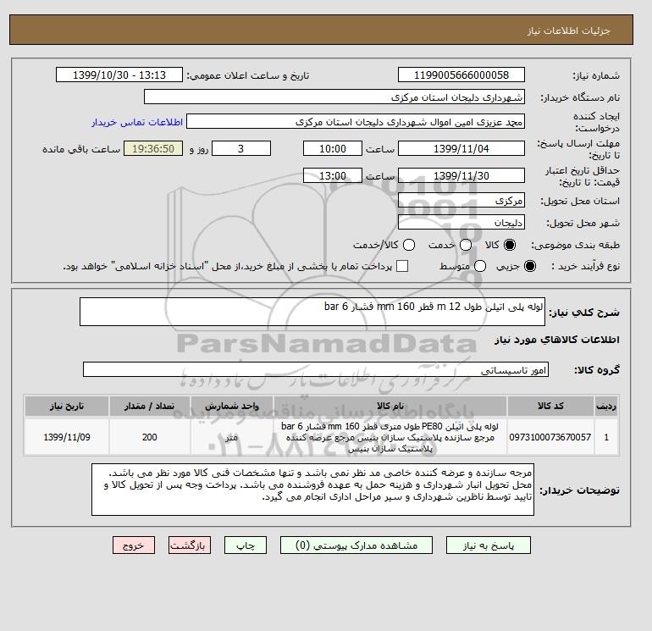
Task: Select the کالا/خدمت radio option
Action: pyautogui.click(x=409, y=245)
